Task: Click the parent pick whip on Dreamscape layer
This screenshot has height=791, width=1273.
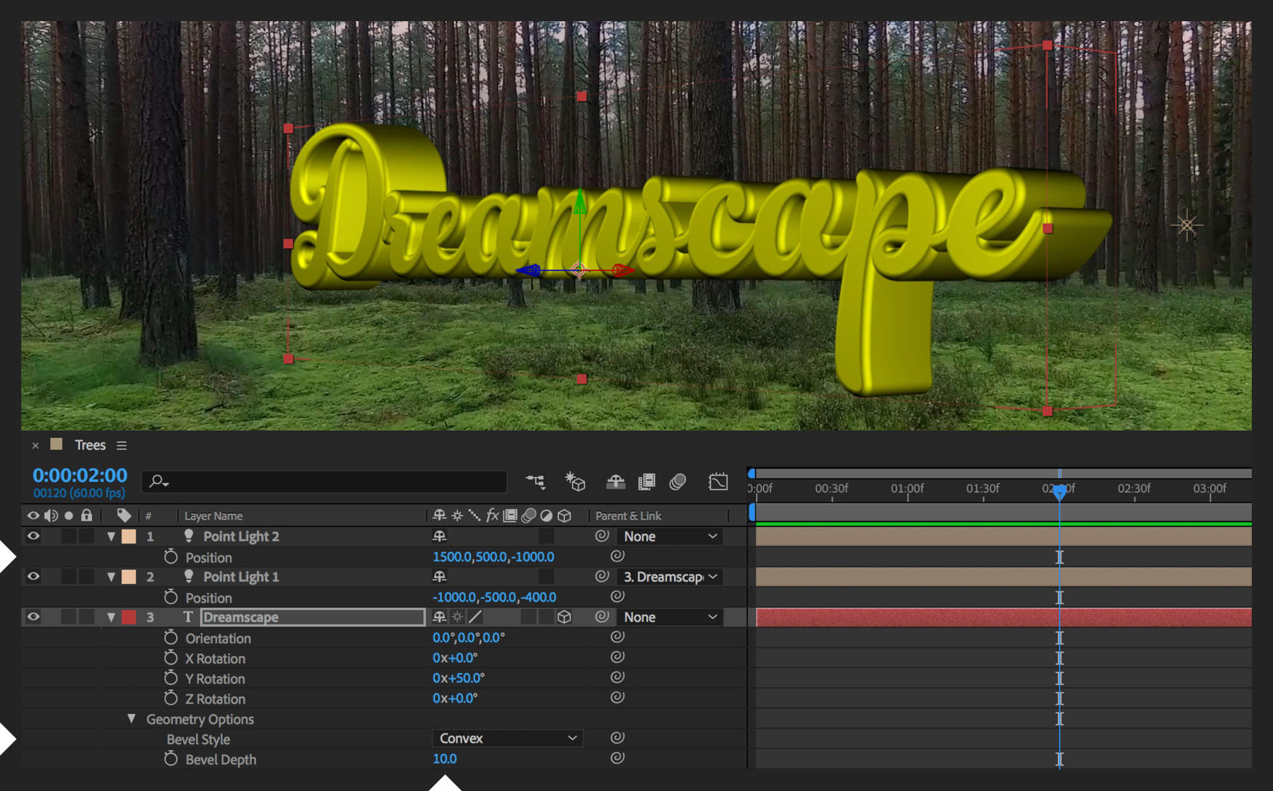Action: [x=601, y=616]
